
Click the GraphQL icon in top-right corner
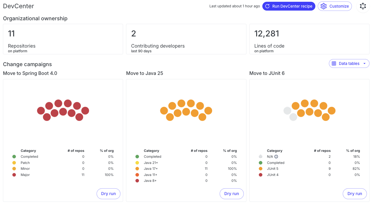click(363, 6)
